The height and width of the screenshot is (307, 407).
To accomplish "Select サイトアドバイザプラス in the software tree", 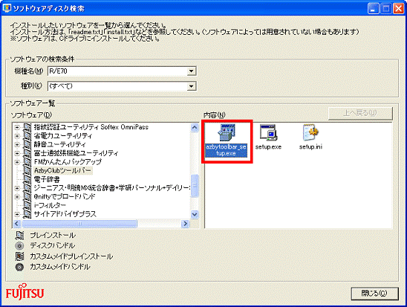I will (x=65, y=214).
